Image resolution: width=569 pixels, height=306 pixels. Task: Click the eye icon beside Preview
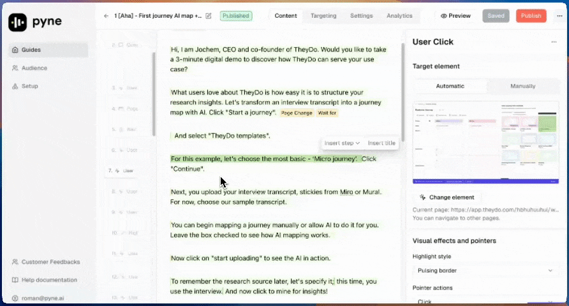point(443,16)
